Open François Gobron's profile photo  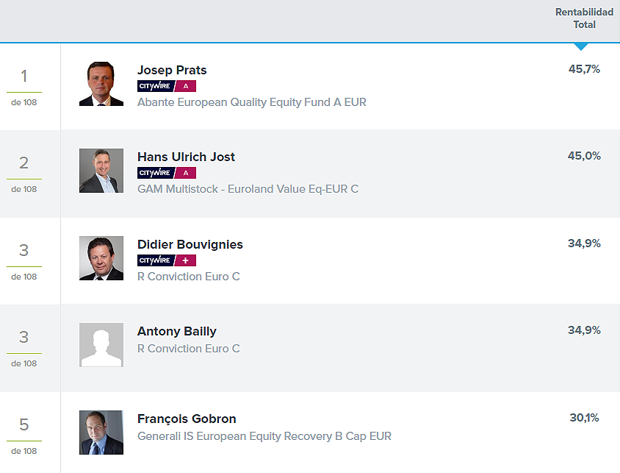(x=101, y=433)
